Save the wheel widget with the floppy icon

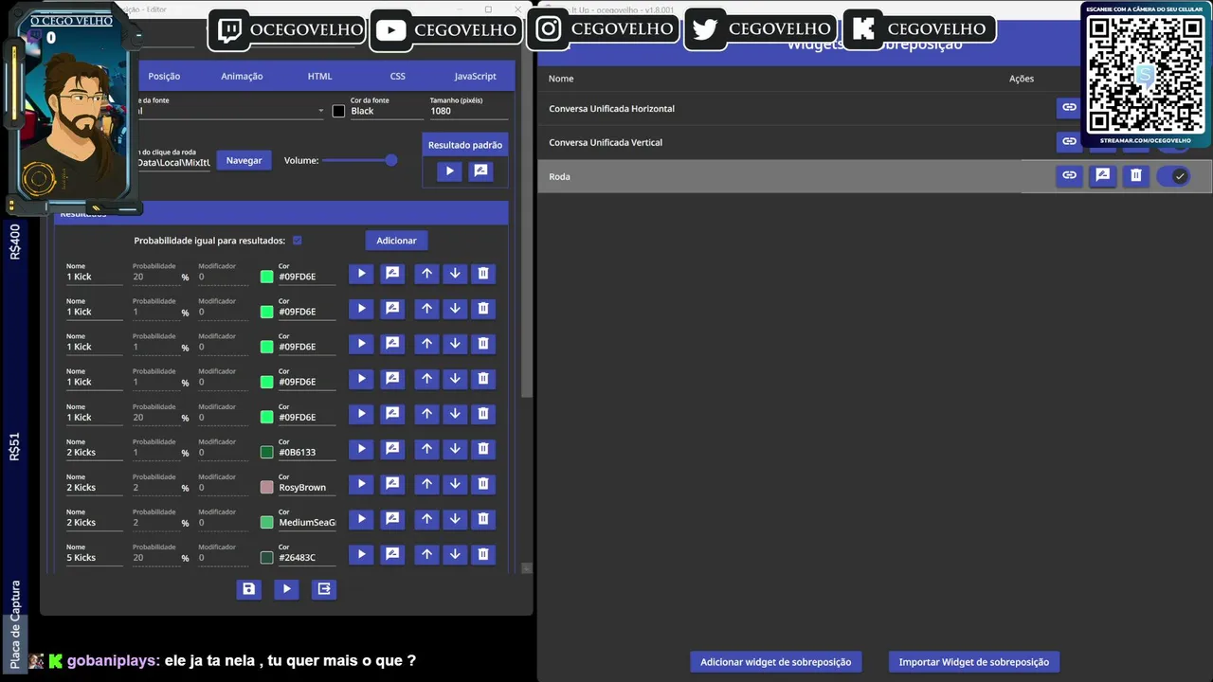[248, 589]
